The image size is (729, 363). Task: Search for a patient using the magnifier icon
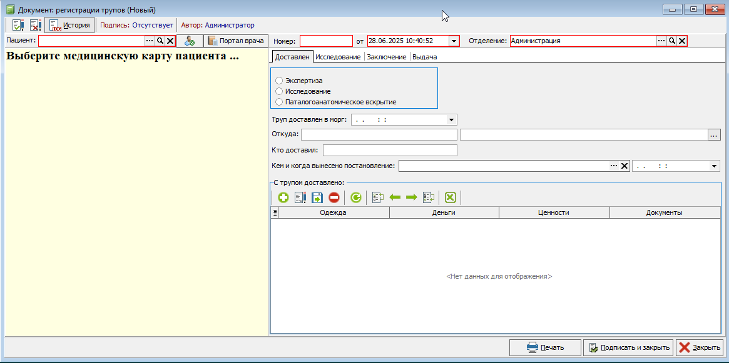pyautogui.click(x=160, y=41)
